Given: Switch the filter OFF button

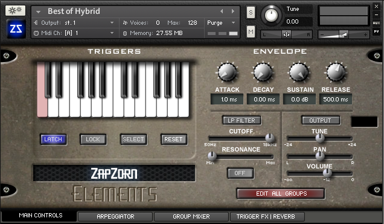Looking at the screenshot, I should point(240,173).
